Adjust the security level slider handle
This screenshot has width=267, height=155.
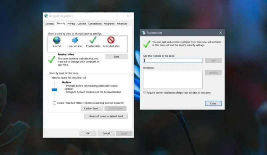[54, 90]
